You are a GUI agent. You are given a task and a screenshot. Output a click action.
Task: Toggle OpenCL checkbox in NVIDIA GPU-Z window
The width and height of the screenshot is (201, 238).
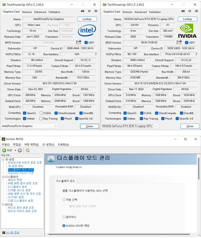[x=125, y=113]
